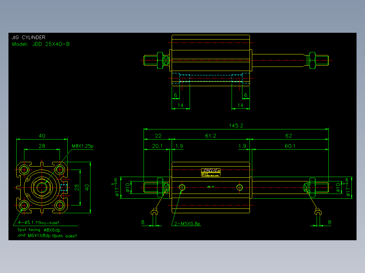365x273 pixels.
Task: Click the 1.9 dimension next to 60.1
Action: 242,146
